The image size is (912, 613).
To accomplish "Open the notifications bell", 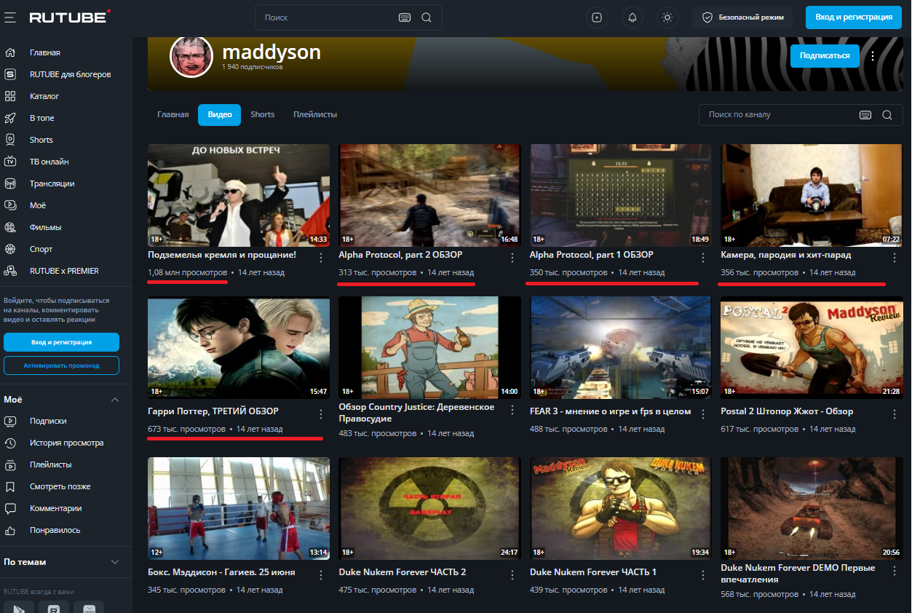I will pyautogui.click(x=633, y=17).
